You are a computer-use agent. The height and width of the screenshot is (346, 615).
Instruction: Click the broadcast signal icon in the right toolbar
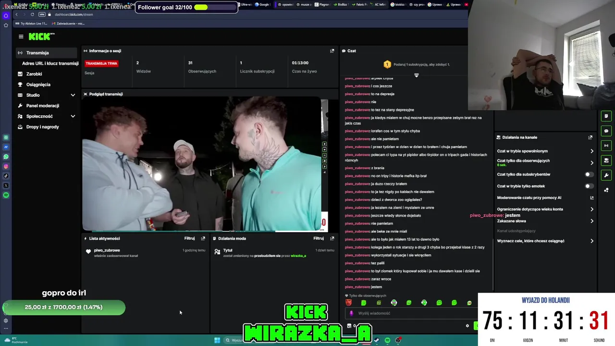click(606, 146)
